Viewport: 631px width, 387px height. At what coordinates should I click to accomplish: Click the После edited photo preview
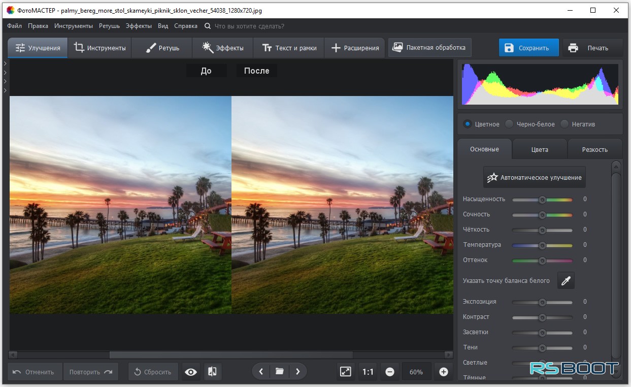point(342,205)
